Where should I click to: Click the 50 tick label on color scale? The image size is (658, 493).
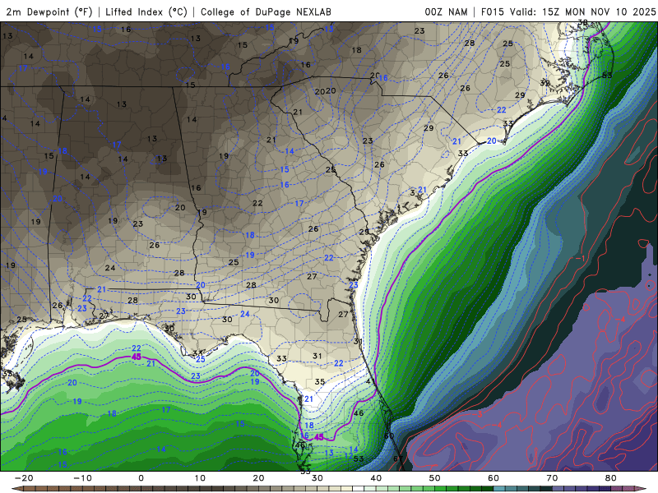pyautogui.click(x=435, y=478)
